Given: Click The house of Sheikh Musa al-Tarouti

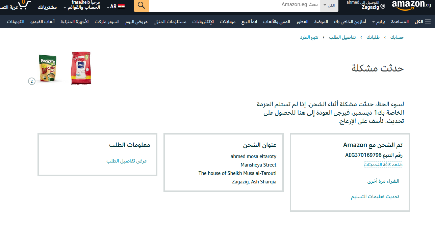Looking at the screenshot, I should pos(237,173).
